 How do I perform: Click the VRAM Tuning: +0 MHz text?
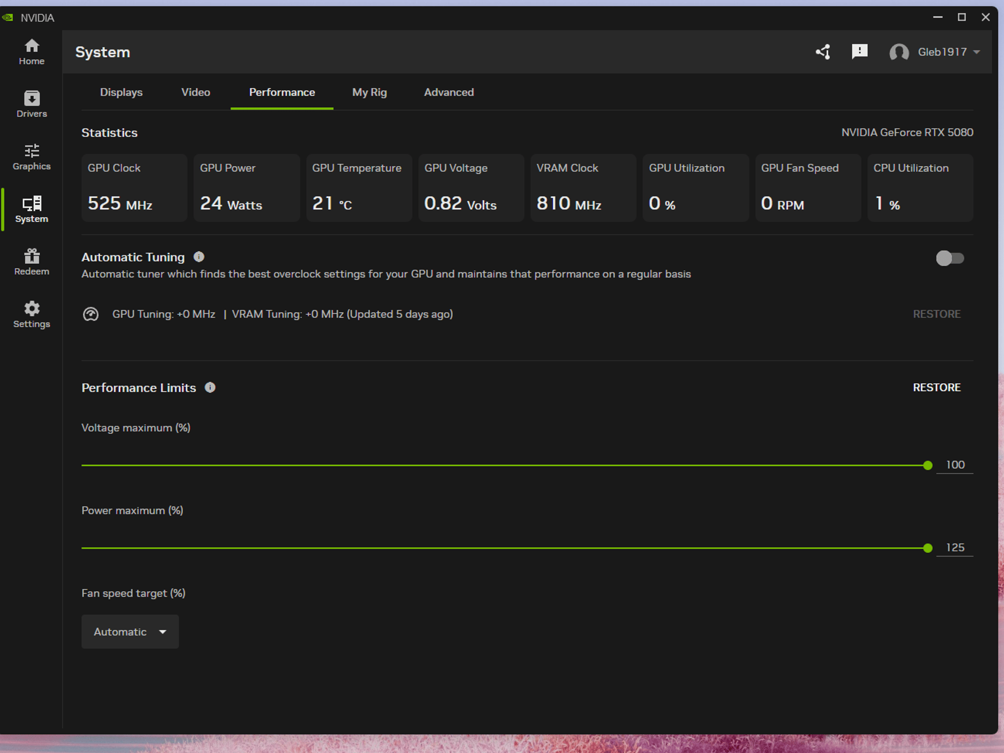(288, 314)
